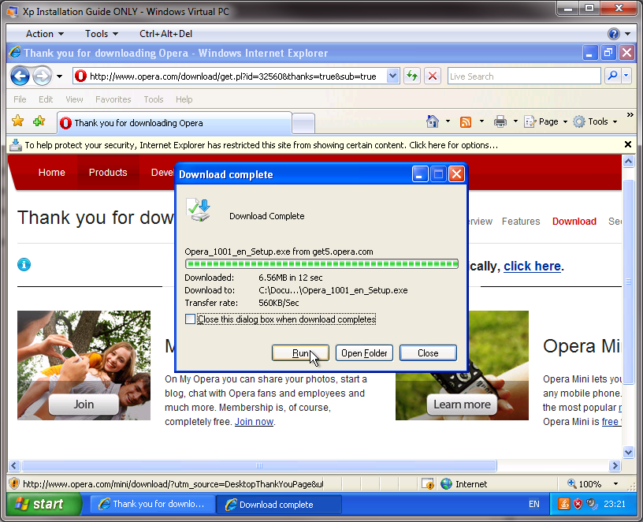The width and height of the screenshot is (643, 522).
Task: Click Add to Favorites star-plus icon
Action: [x=39, y=121]
